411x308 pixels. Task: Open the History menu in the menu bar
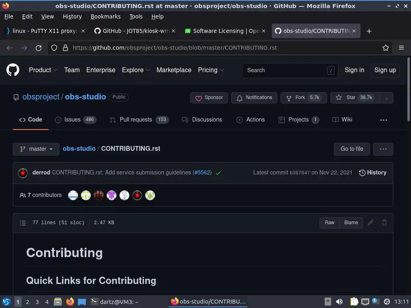point(72,16)
